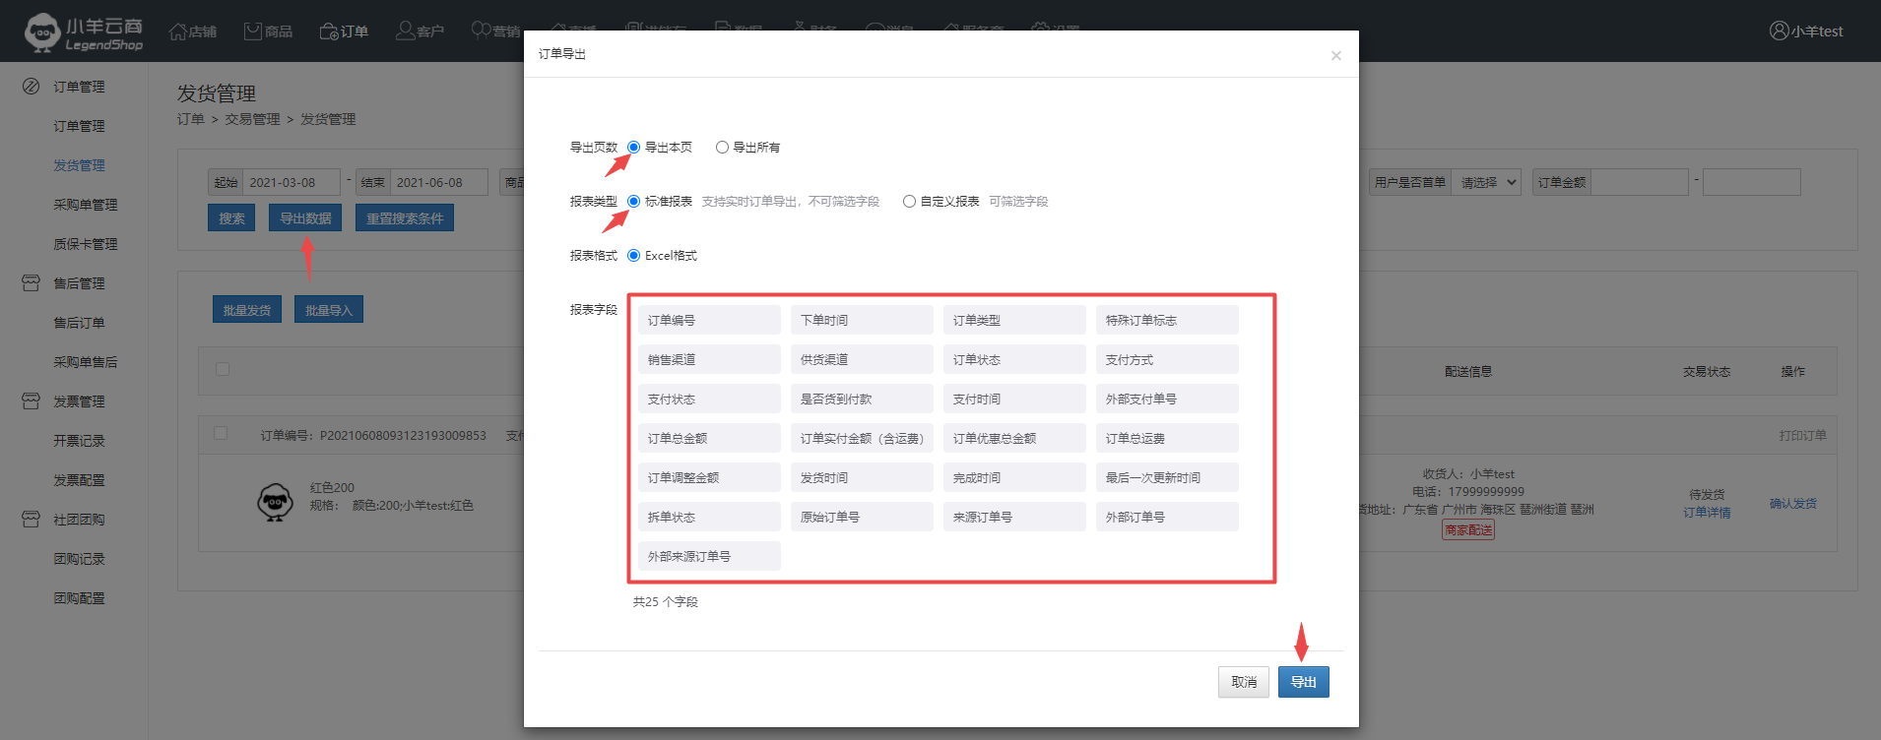Screen dimensions: 1881x740
Task: Open the 客户 customers nav icon
Action: [x=405, y=31]
